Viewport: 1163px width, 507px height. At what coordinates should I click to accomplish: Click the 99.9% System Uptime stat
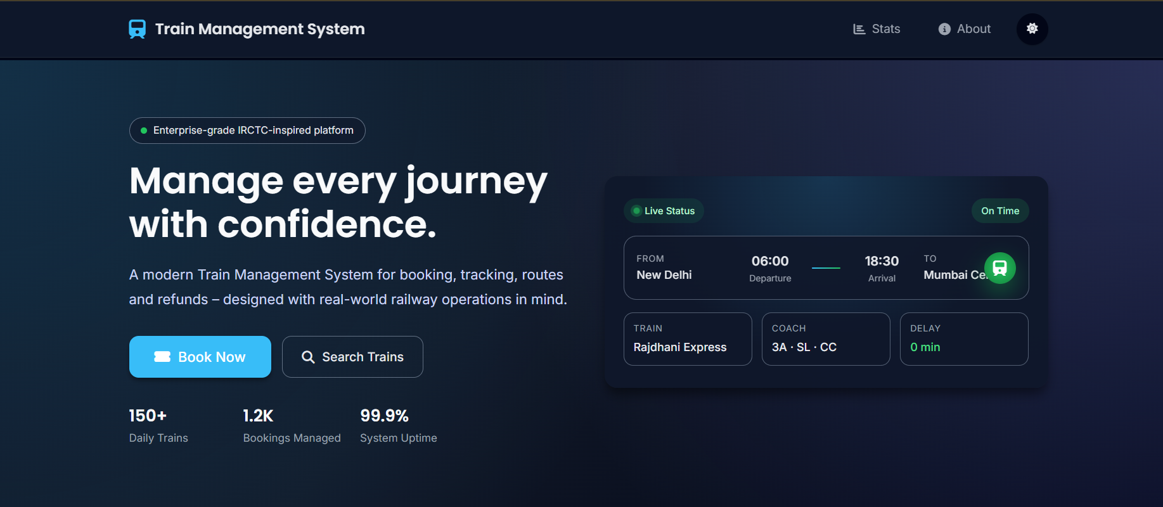point(399,426)
